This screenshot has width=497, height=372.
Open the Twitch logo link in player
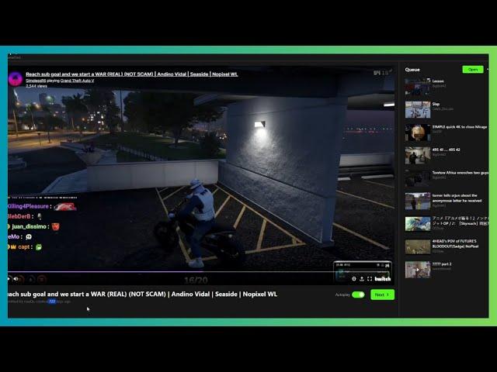click(x=383, y=279)
